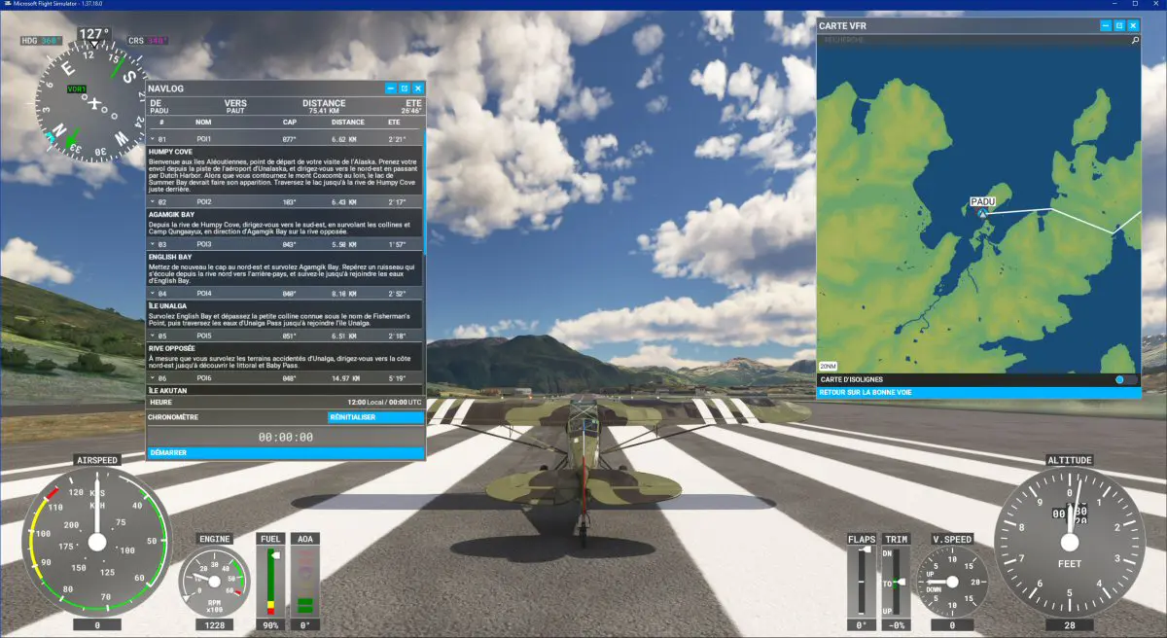This screenshot has height=638, width=1167.
Task: Click the chronometer 00:00:00 display
Action: (x=285, y=437)
